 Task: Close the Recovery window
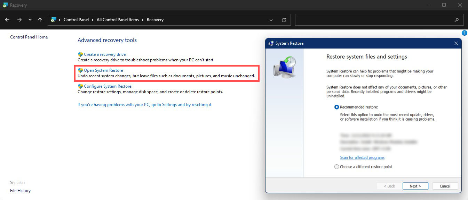coord(460,5)
